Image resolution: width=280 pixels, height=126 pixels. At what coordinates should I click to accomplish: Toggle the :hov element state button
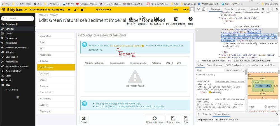(x=228, y=70)
